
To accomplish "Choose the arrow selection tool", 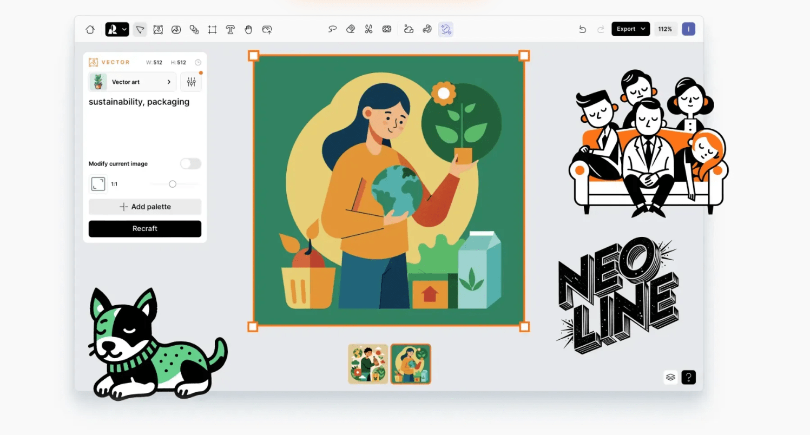I will (140, 30).
